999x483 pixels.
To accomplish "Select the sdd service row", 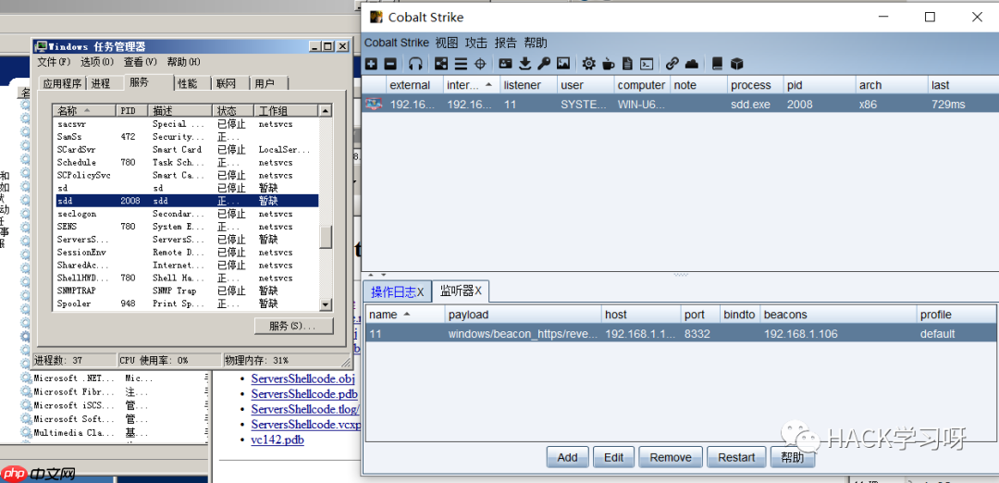I will [x=187, y=201].
